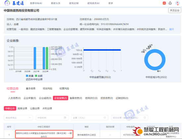This screenshot has height=139, width=182.
Task: Click the search icon in 金额 field
Action: pos(105,118)
